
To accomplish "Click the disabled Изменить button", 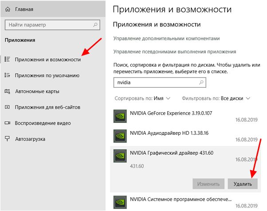I will 208,184.
